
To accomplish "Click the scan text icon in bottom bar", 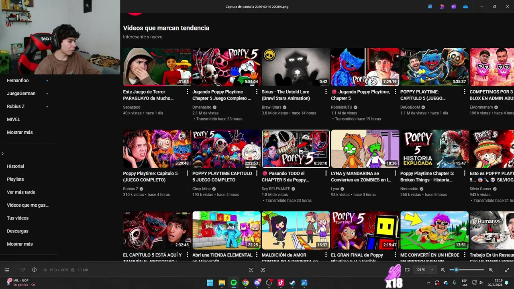I will tap(263, 270).
